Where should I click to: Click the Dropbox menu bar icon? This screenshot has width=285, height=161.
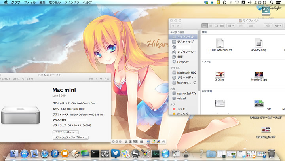click(x=206, y=2)
